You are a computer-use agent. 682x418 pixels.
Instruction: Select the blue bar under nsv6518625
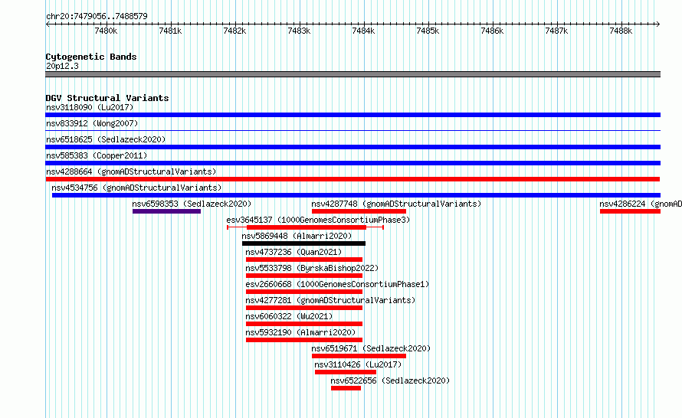(x=352, y=147)
